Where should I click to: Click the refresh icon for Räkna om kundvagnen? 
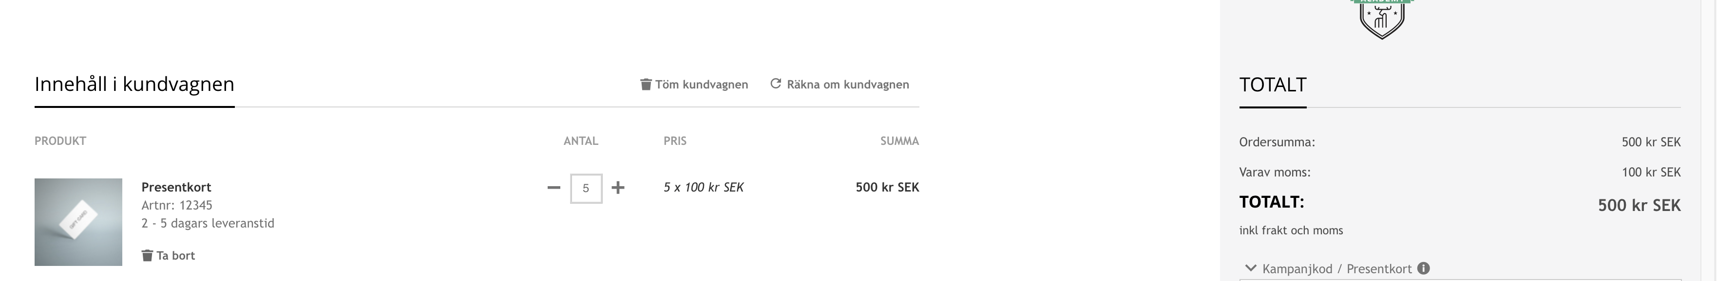click(775, 84)
